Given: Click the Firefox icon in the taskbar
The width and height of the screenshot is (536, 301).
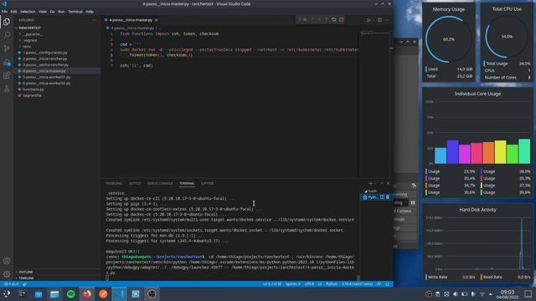Looking at the screenshot, I should [x=87, y=293].
